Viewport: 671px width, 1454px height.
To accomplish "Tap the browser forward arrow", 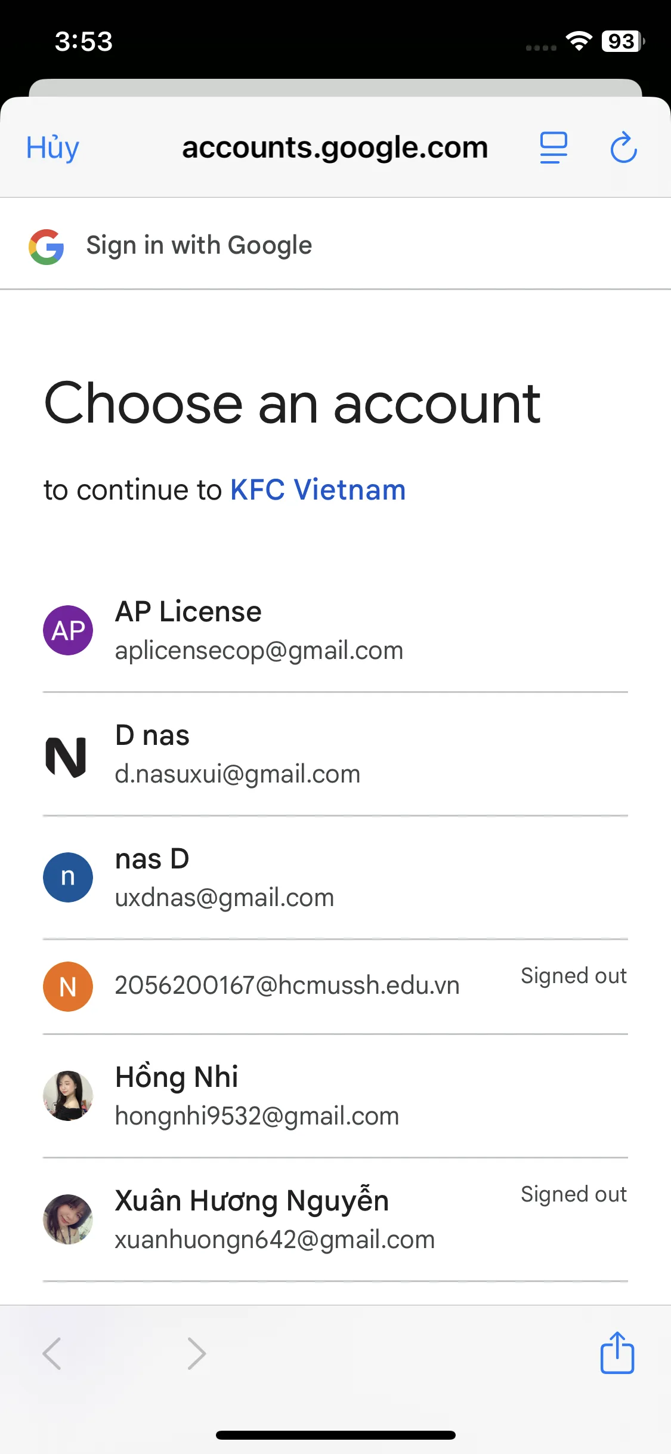I will tap(196, 1353).
